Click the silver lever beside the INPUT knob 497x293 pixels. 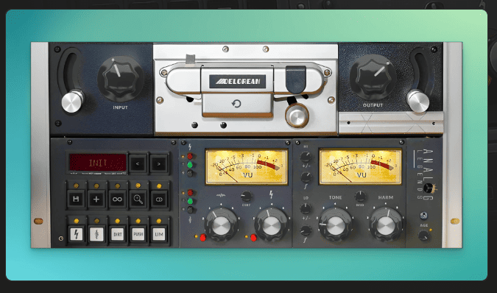[x=73, y=102]
